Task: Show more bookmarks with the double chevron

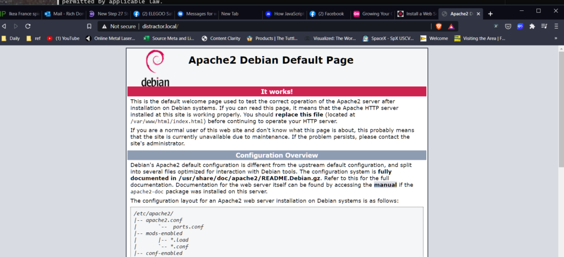Action: coord(555,38)
